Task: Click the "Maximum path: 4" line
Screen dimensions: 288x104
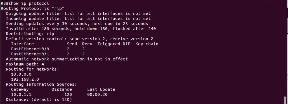Action: [25, 64]
